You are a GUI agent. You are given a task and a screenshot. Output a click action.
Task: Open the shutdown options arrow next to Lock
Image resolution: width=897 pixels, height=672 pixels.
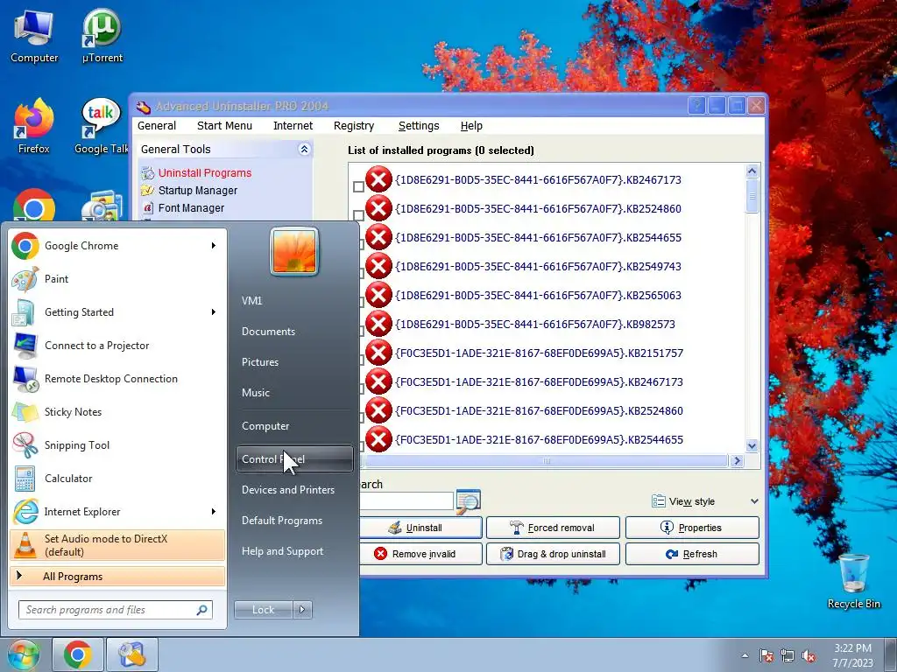tap(302, 610)
